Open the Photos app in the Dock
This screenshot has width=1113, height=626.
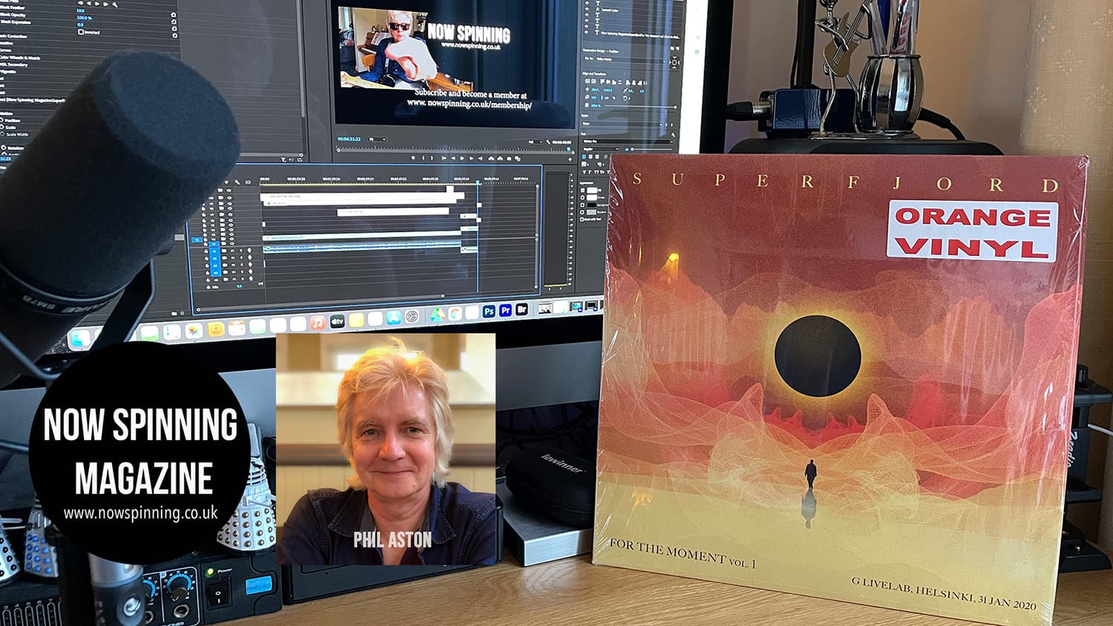194,330
